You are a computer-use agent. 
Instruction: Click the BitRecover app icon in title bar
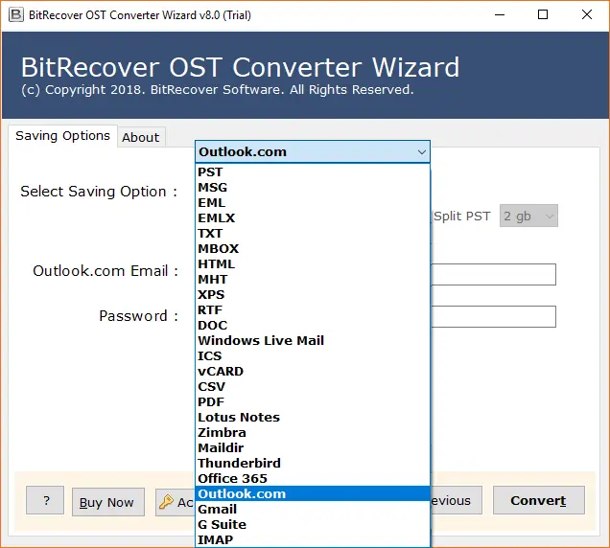coord(16,14)
